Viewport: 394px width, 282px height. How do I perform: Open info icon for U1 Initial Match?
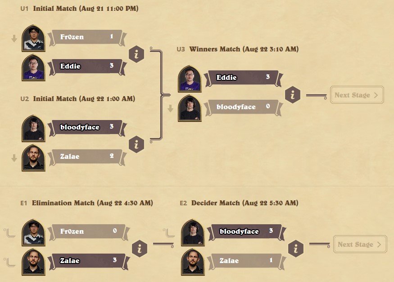click(x=136, y=54)
